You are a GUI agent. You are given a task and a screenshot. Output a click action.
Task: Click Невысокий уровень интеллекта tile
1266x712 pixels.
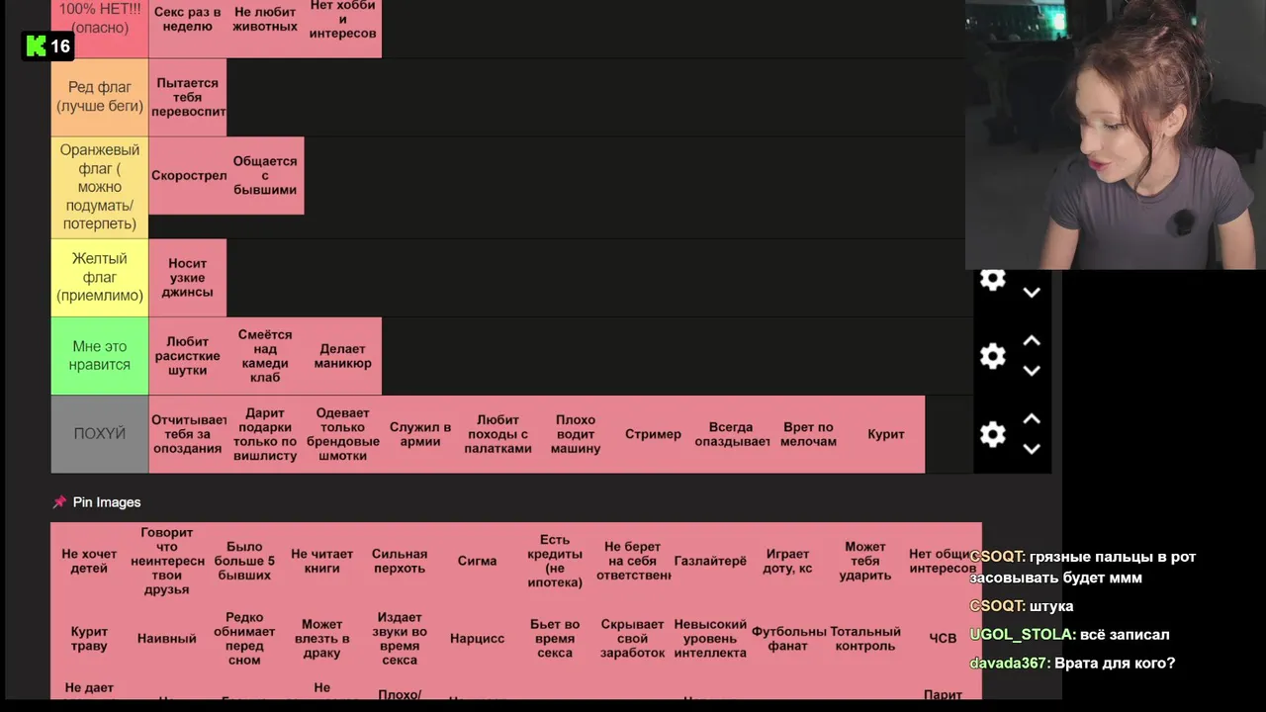[710, 639]
